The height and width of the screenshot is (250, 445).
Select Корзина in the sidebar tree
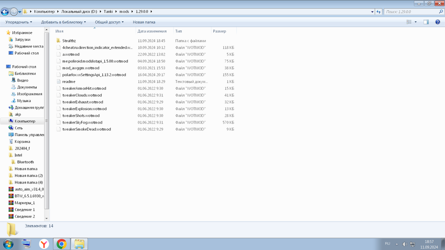tap(22, 142)
